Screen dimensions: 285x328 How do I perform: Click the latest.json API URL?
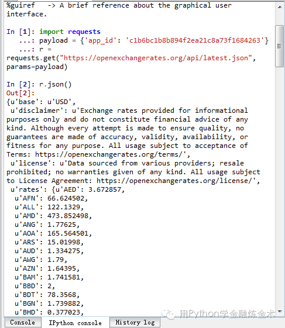tap(156, 58)
